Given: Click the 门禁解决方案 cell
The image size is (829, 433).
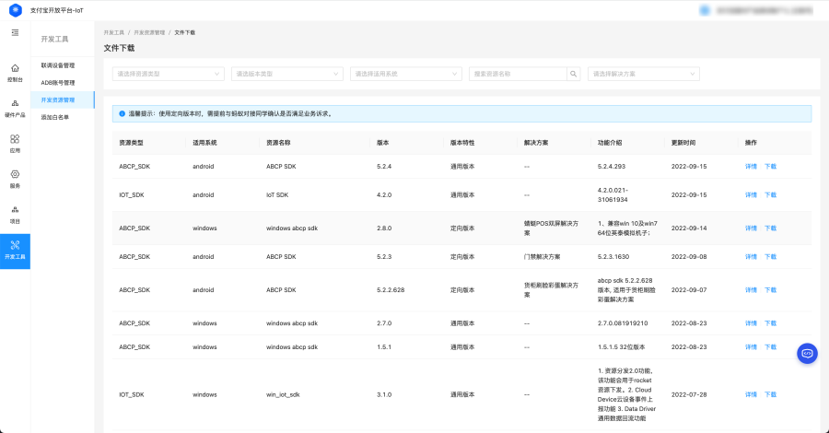Looking at the screenshot, I should point(542,257).
